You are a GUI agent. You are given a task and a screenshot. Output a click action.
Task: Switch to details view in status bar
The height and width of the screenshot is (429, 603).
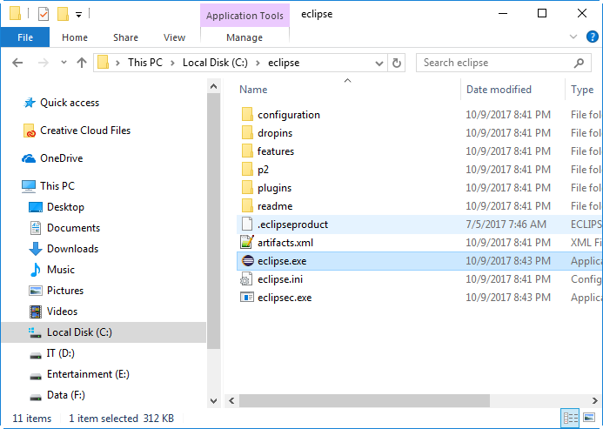(x=572, y=419)
